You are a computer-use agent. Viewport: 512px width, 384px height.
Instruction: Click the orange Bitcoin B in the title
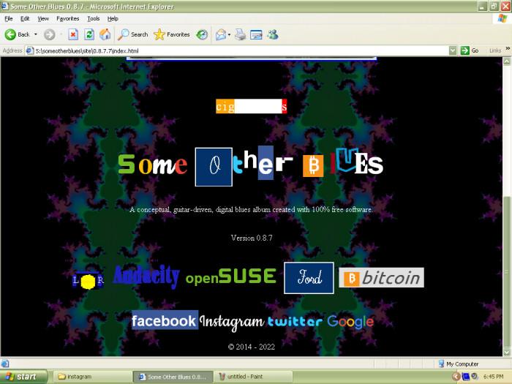point(313,165)
